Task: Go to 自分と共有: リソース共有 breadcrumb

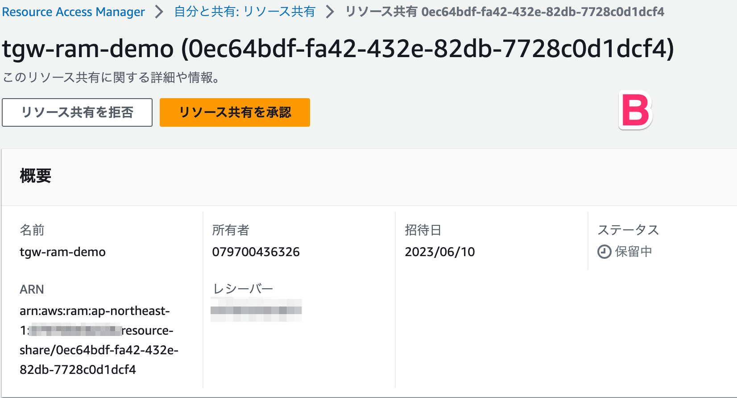Action: (244, 12)
